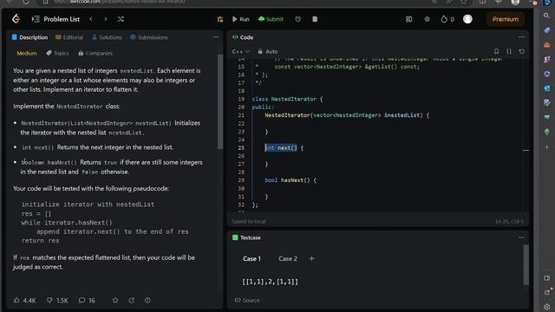Open description panel more options menu
The height and width of the screenshot is (312, 555).
pyautogui.click(x=216, y=37)
